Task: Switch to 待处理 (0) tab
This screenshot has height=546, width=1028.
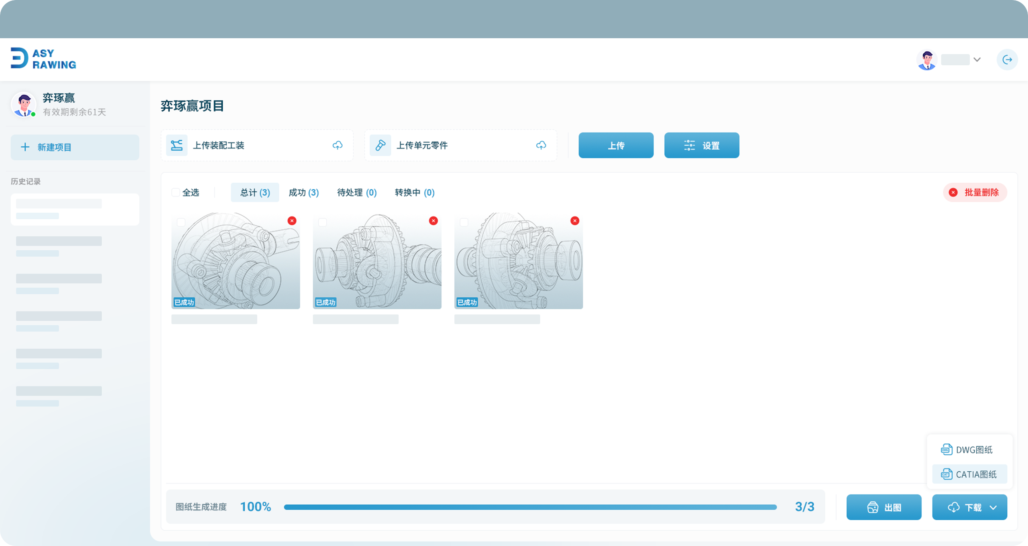Action: click(357, 193)
